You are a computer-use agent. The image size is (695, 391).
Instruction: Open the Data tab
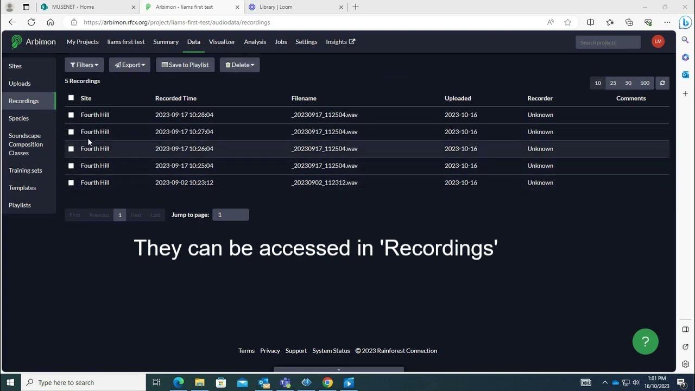pos(194,42)
